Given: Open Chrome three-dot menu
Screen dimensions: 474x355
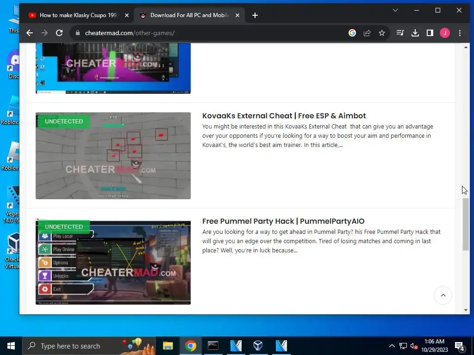Looking at the screenshot, I should tap(460, 33).
